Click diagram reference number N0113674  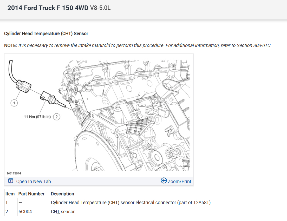point(14,173)
